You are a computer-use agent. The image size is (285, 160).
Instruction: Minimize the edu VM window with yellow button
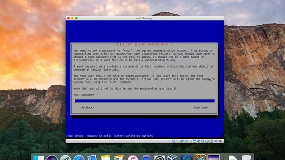[72, 18]
